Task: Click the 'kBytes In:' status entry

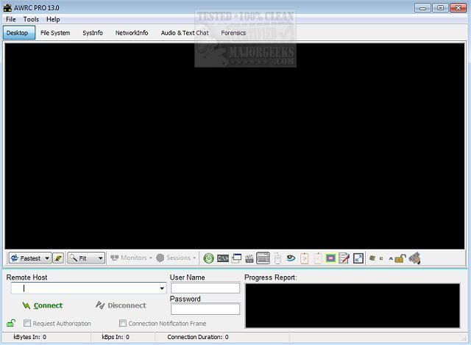Action: 29,337
